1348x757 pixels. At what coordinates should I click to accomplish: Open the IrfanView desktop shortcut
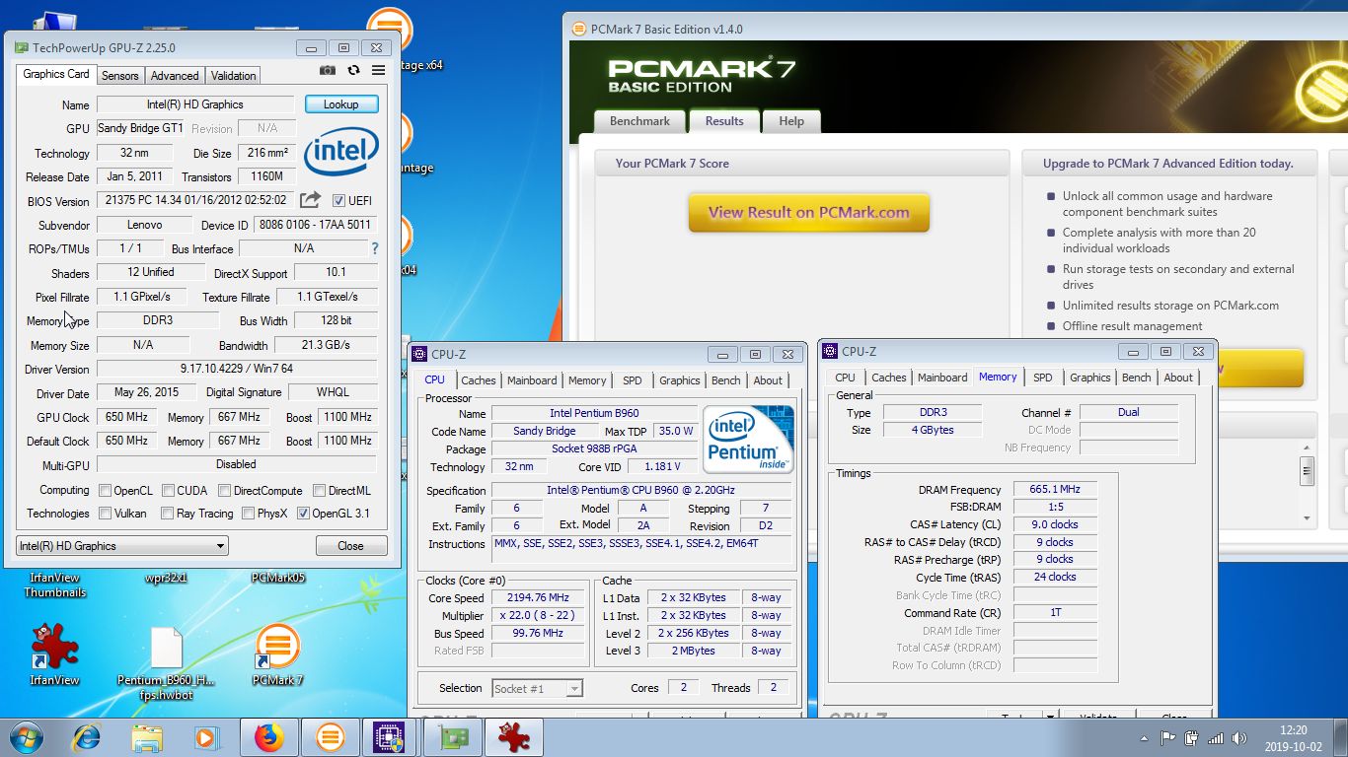pos(54,654)
